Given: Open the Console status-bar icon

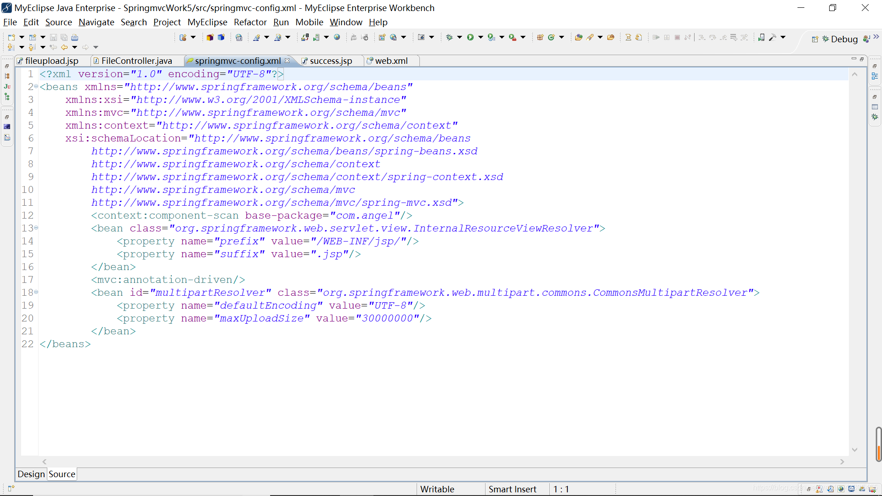Looking at the screenshot, I should coord(851,489).
